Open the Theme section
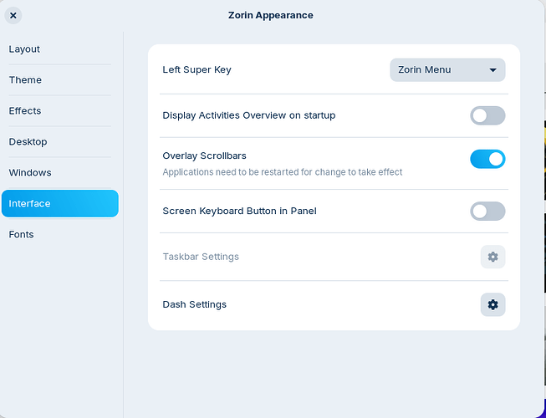This screenshot has height=418, width=546. (x=26, y=80)
